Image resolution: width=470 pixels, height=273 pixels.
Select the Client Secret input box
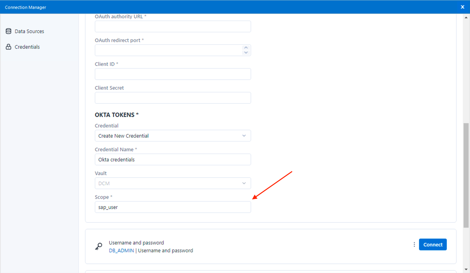pos(173,98)
